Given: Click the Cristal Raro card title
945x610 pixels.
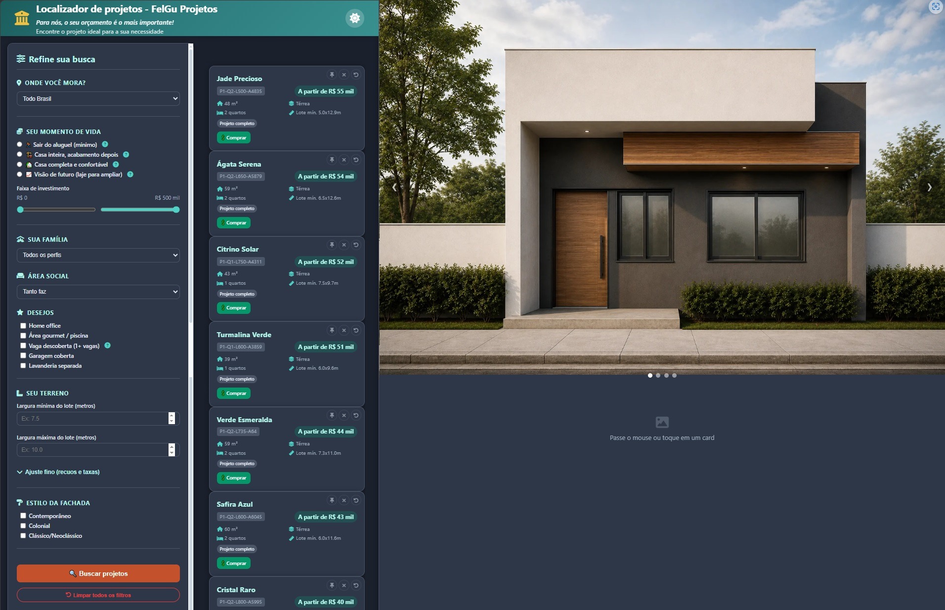Looking at the screenshot, I should click(236, 590).
